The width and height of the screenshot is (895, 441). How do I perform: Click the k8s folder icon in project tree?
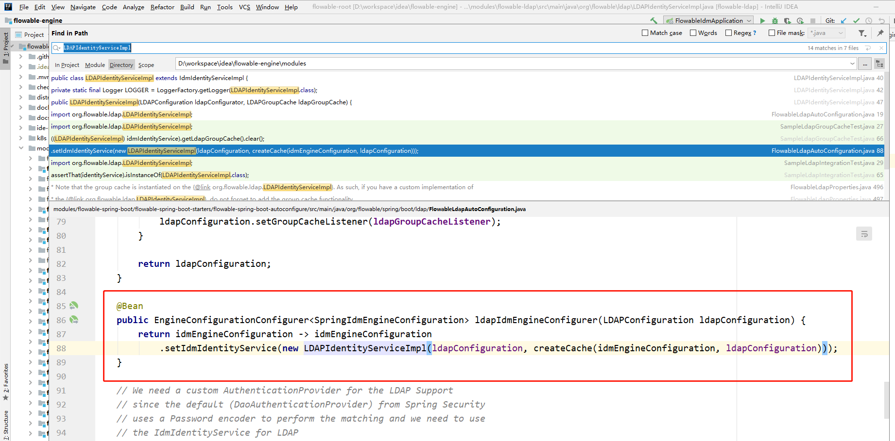32,138
